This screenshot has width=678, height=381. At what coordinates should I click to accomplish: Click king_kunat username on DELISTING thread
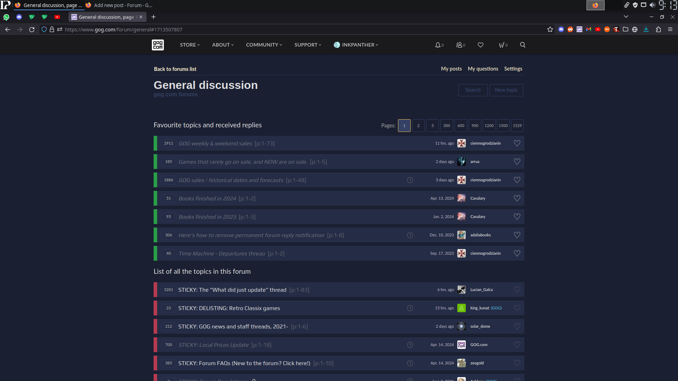point(480,308)
